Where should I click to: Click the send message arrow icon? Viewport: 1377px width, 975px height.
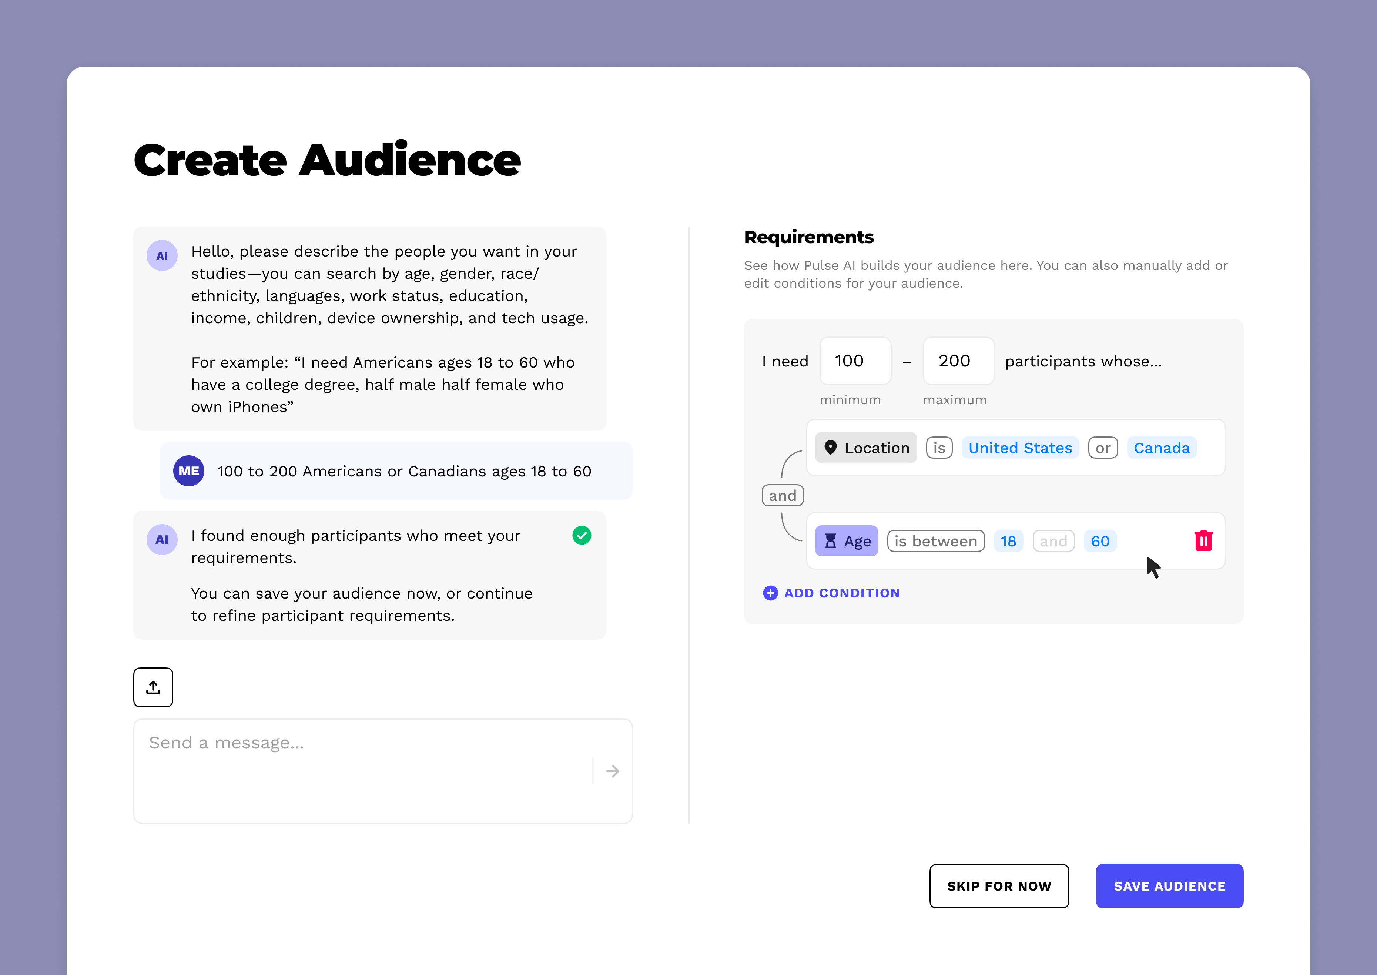tap(612, 771)
